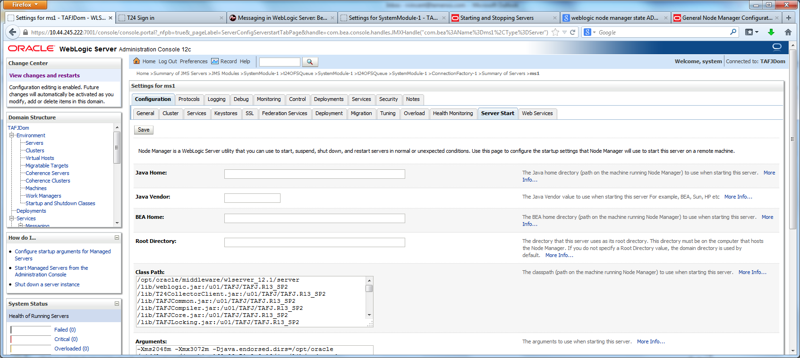Close the Starting and Stopping Servers tab
Screen dimensions: 800x358
[x=555, y=18]
